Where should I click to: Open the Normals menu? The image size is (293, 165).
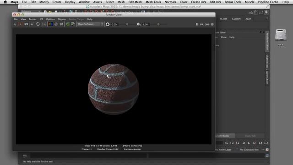(170, 2)
